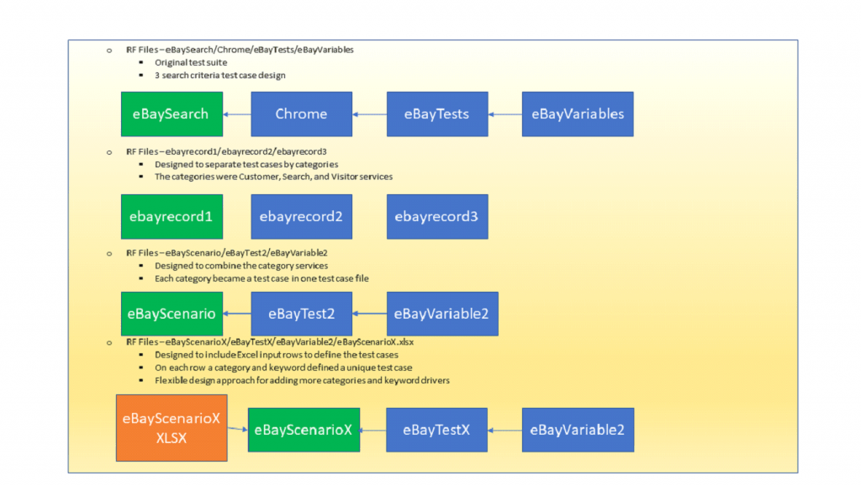
Task: Click the eBayTests diagram box
Action: [x=437, y=114]
